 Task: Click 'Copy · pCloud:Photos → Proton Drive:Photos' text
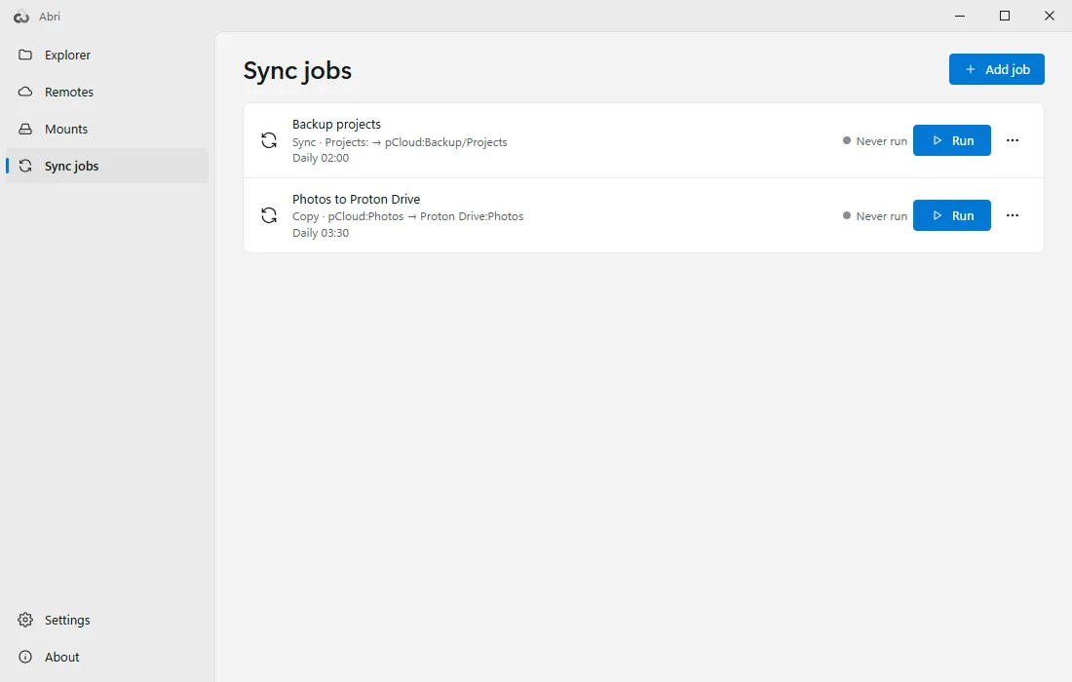407,216
